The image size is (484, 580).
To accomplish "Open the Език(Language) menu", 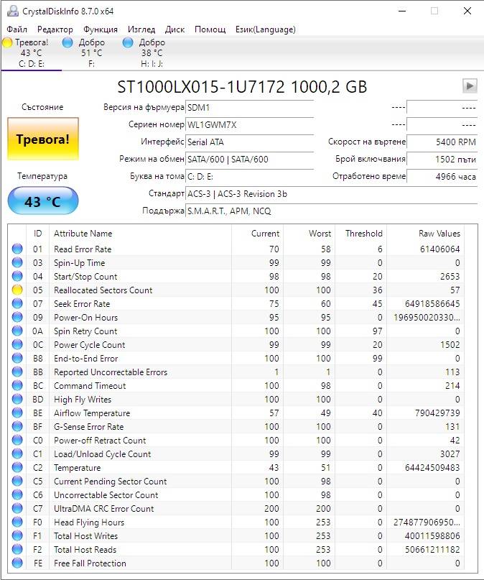I will click(265, 29).
